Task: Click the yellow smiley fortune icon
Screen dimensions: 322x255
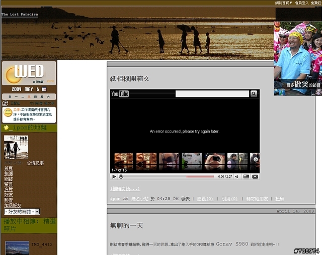Action: (x=8, y=113)
